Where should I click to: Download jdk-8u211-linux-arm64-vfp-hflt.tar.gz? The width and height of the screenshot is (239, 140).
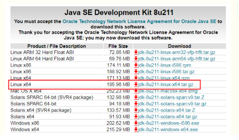pos(176,59)
